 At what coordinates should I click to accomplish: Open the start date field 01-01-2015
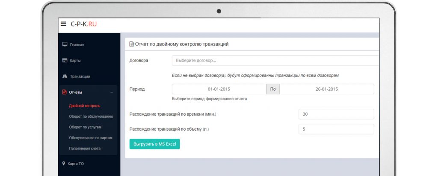coord(219,89)
